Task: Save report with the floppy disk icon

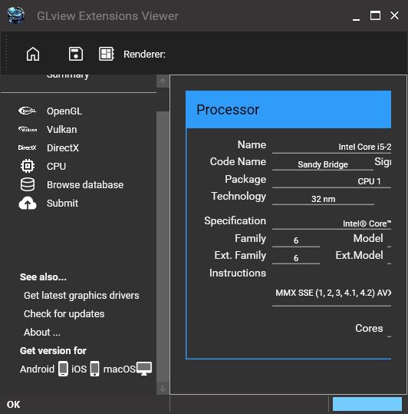Action: [76, 54]
